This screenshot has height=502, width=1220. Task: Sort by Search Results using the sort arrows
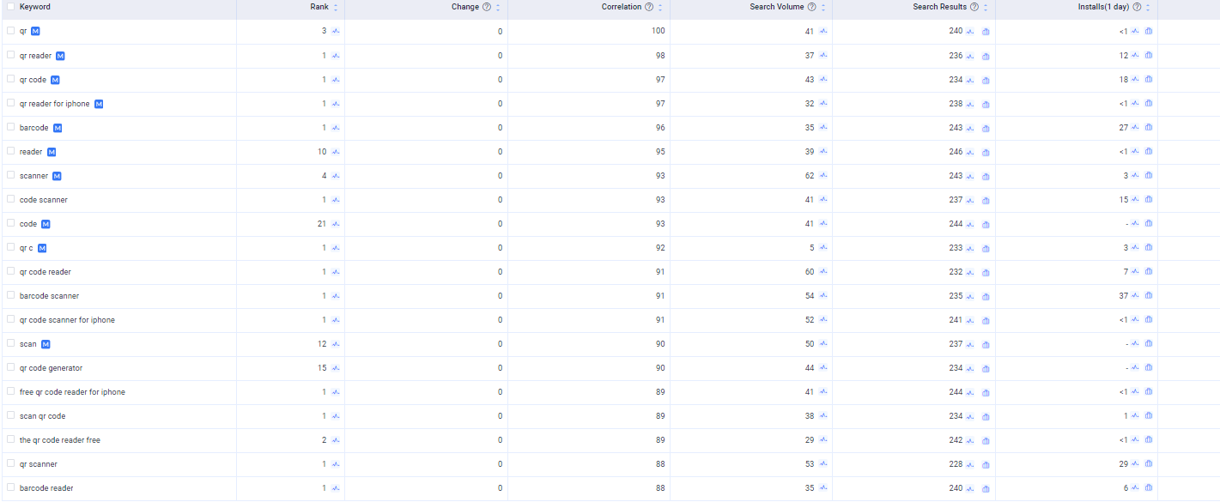tap(986, 7)
